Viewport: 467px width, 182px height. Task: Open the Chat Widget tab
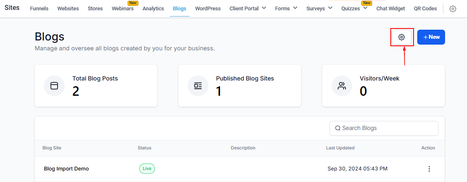click(391, 8)
